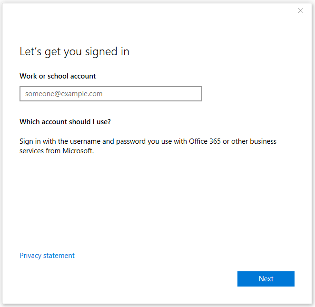Screen dimensions: 315x307
Task: Click the "services from Microsoft." text line
Action: (x=57, y=151)
